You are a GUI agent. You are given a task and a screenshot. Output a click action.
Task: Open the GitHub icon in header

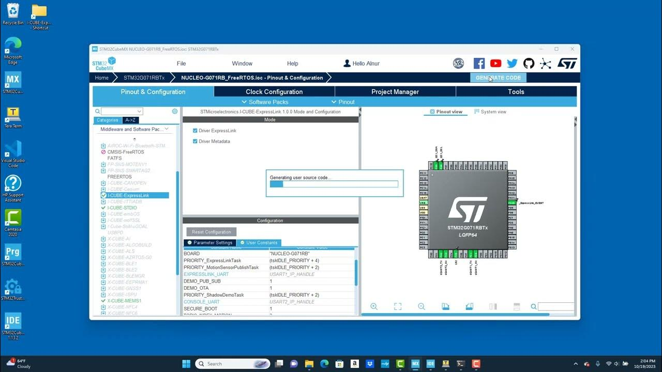click(x=529, y=64)
